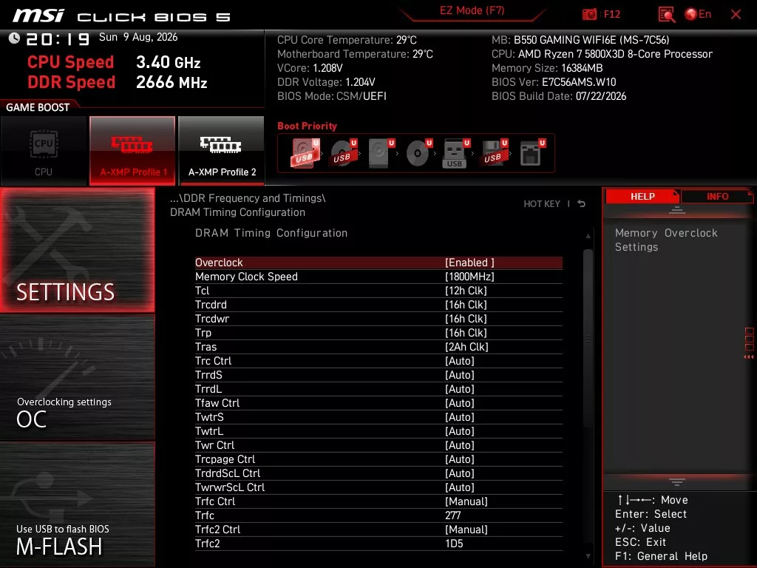Select the CD/DVD disc boot icon
The height and width of the screenshot is (568, 757).
[418, 153]
